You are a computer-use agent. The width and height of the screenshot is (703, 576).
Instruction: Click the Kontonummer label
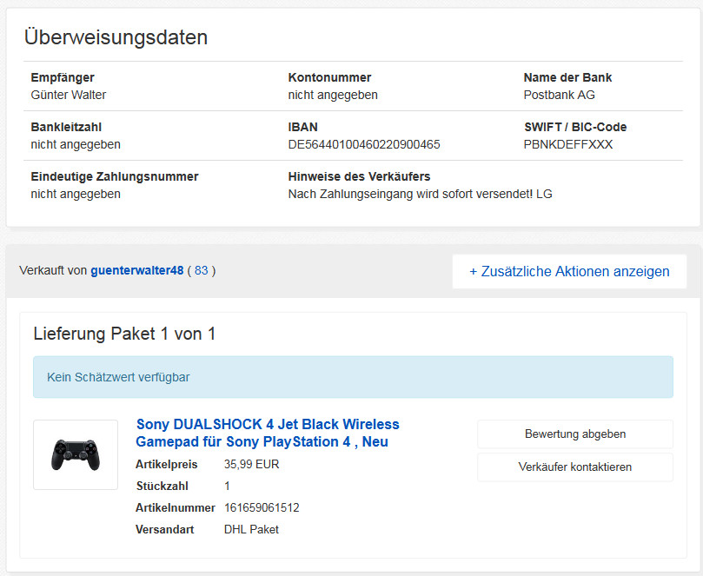[x=329, y=77]
